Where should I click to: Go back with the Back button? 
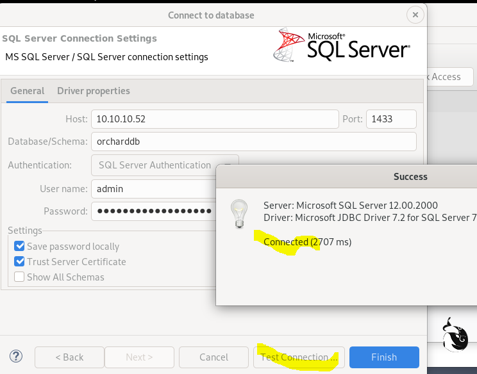coord(69,357)
